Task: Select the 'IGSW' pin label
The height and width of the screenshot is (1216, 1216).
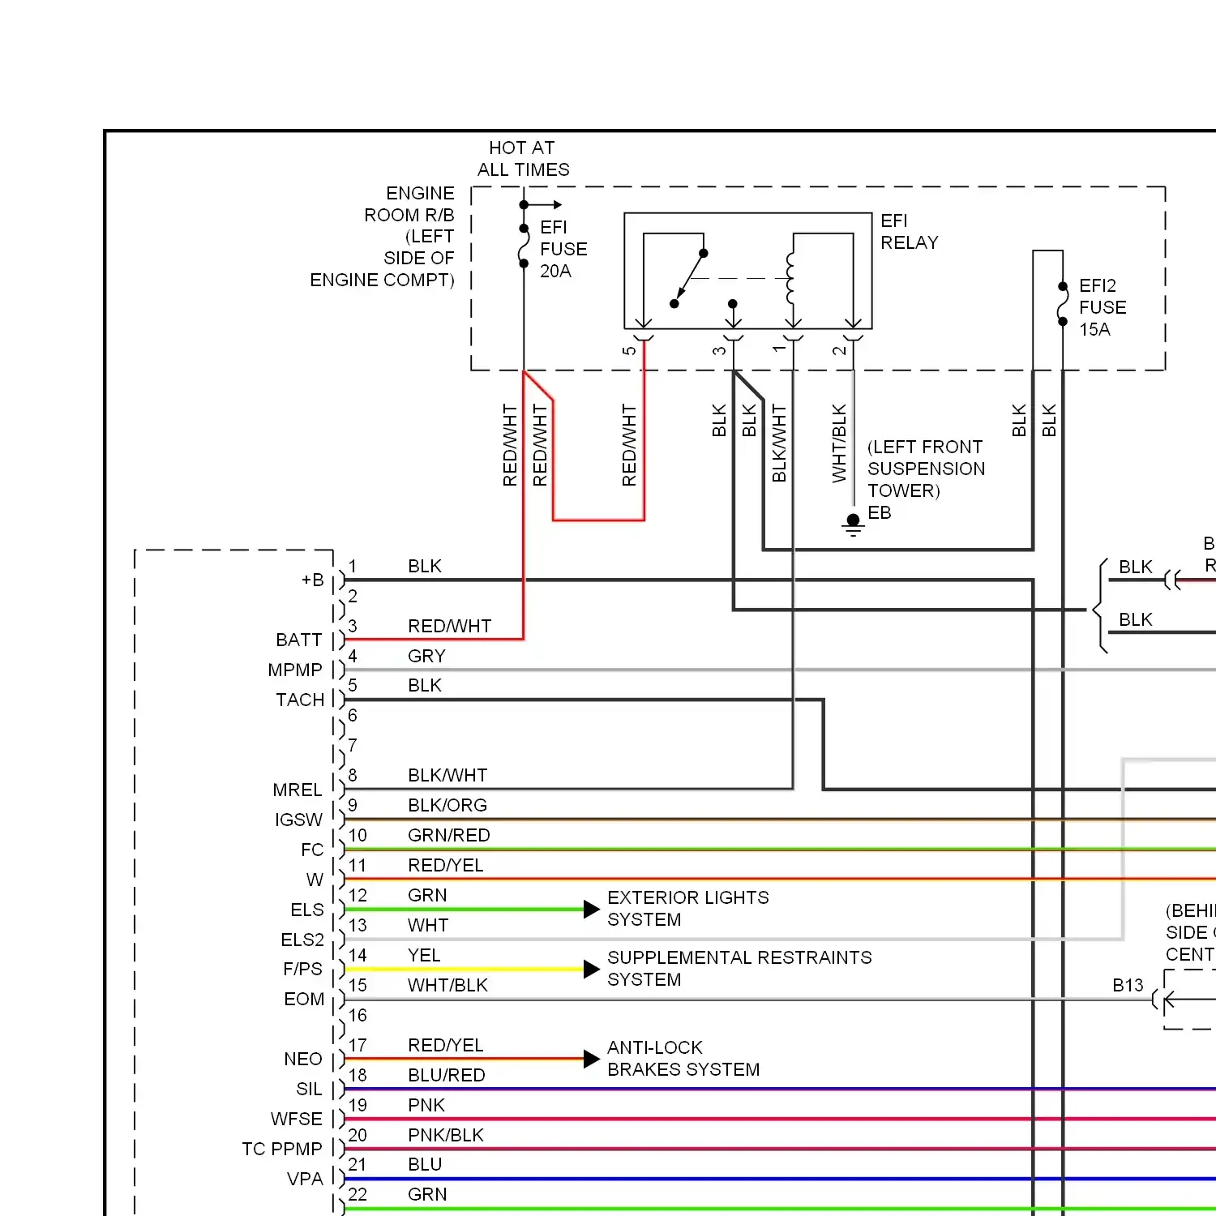Action: (298, 820)
